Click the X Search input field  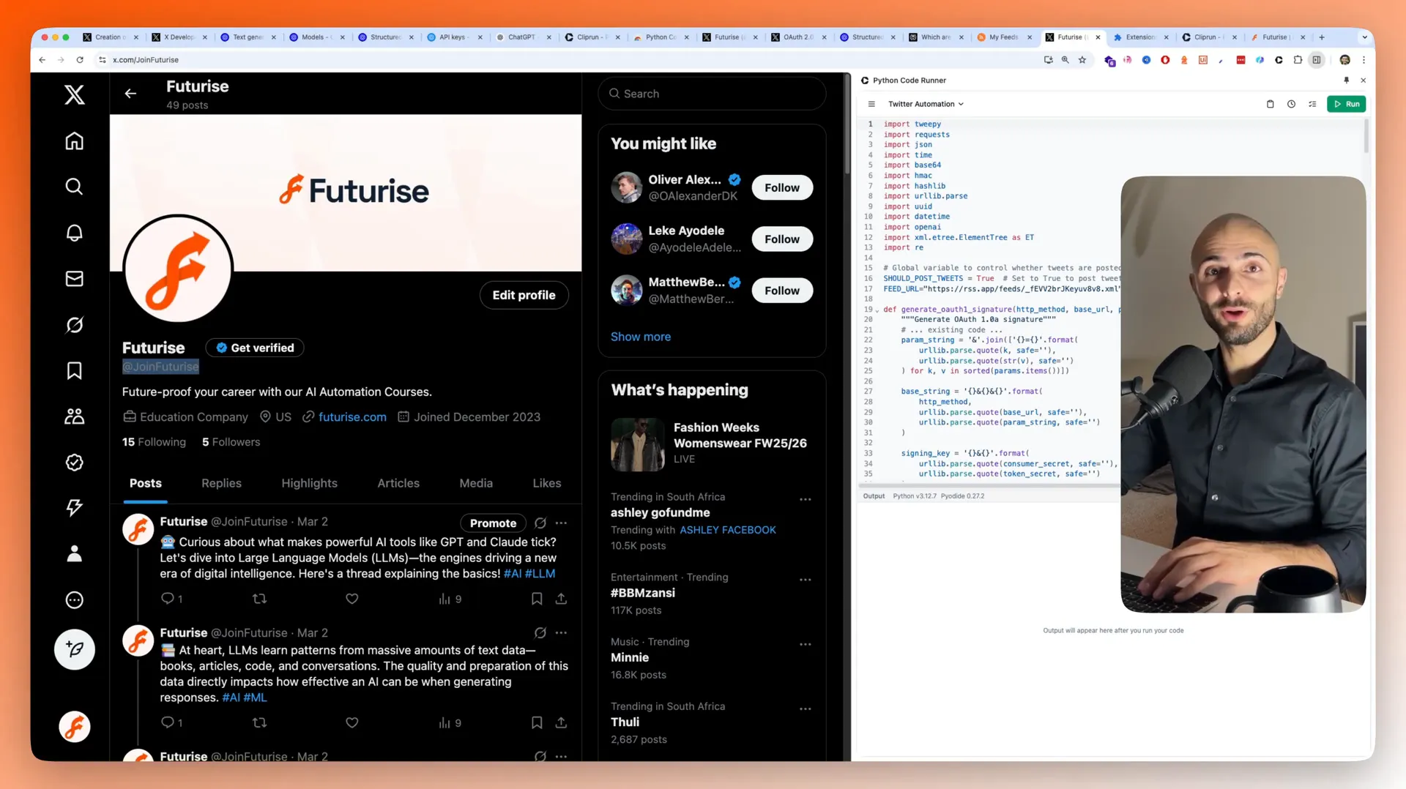tap(712, 94)
